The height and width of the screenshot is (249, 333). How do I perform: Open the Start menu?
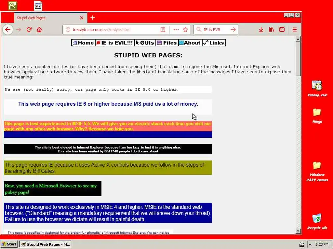pyautogui.click(x=9, y=244)
